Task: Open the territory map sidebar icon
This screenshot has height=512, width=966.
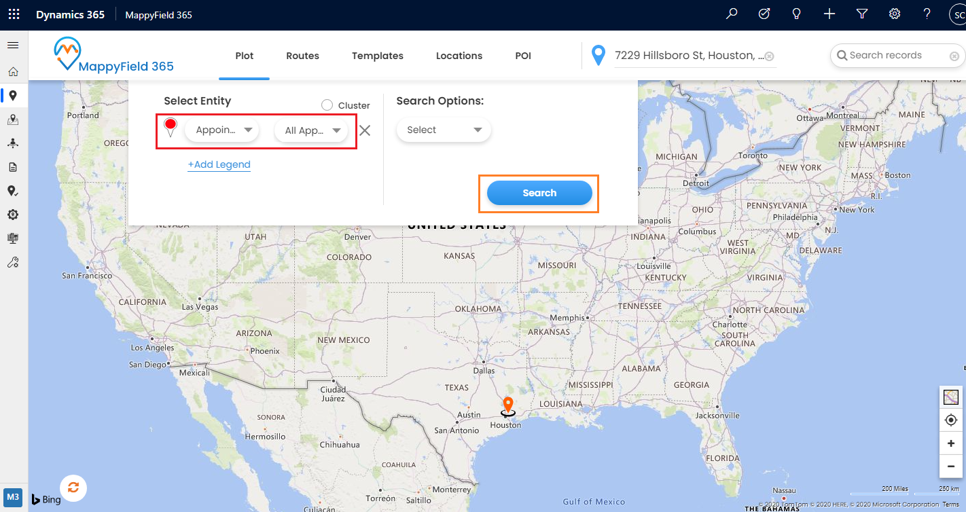Action: [x=13, y=120]
